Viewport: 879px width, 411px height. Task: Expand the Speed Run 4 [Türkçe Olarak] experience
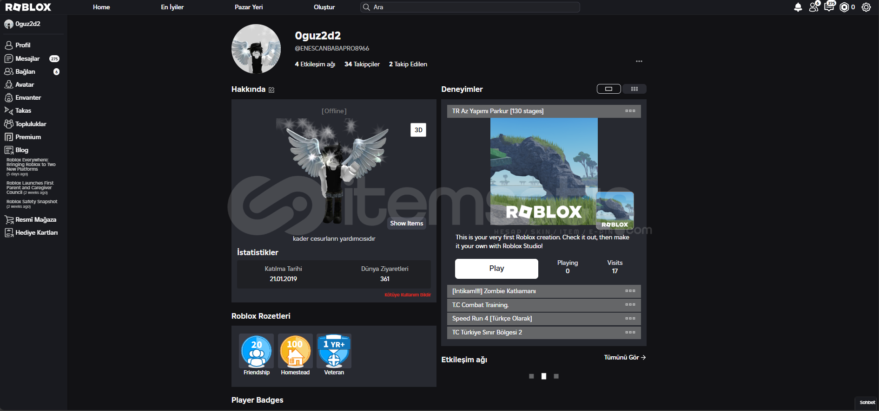tap(544, 319)
